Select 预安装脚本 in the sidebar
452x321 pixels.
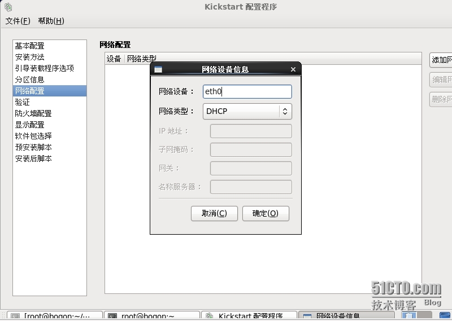pyautogui.click(x=50, y=147)
